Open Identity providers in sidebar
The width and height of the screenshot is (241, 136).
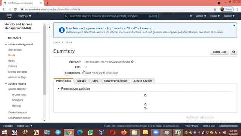tap(18, 72)
